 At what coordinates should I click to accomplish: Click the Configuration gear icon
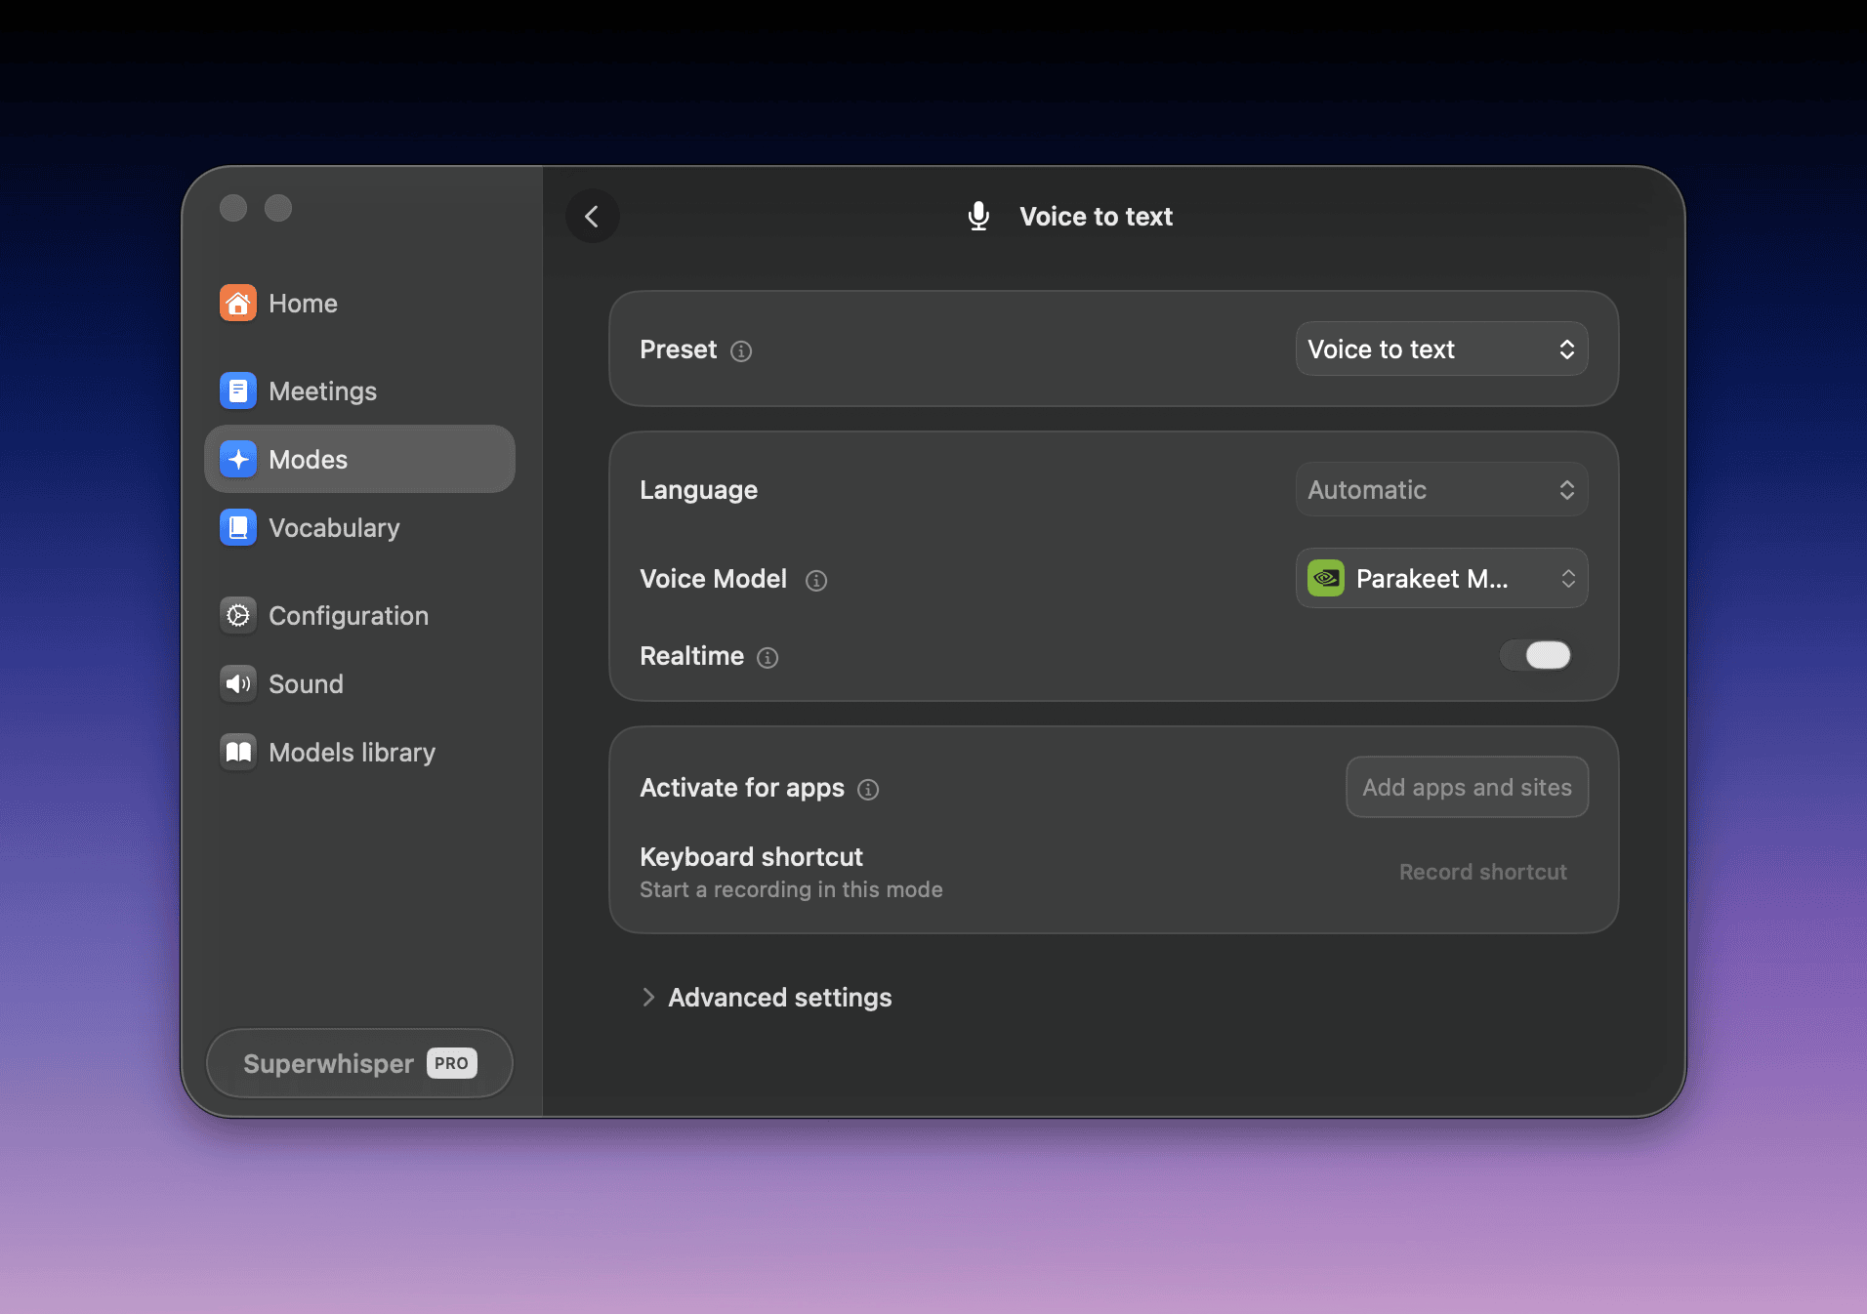[x=238, y=616]
